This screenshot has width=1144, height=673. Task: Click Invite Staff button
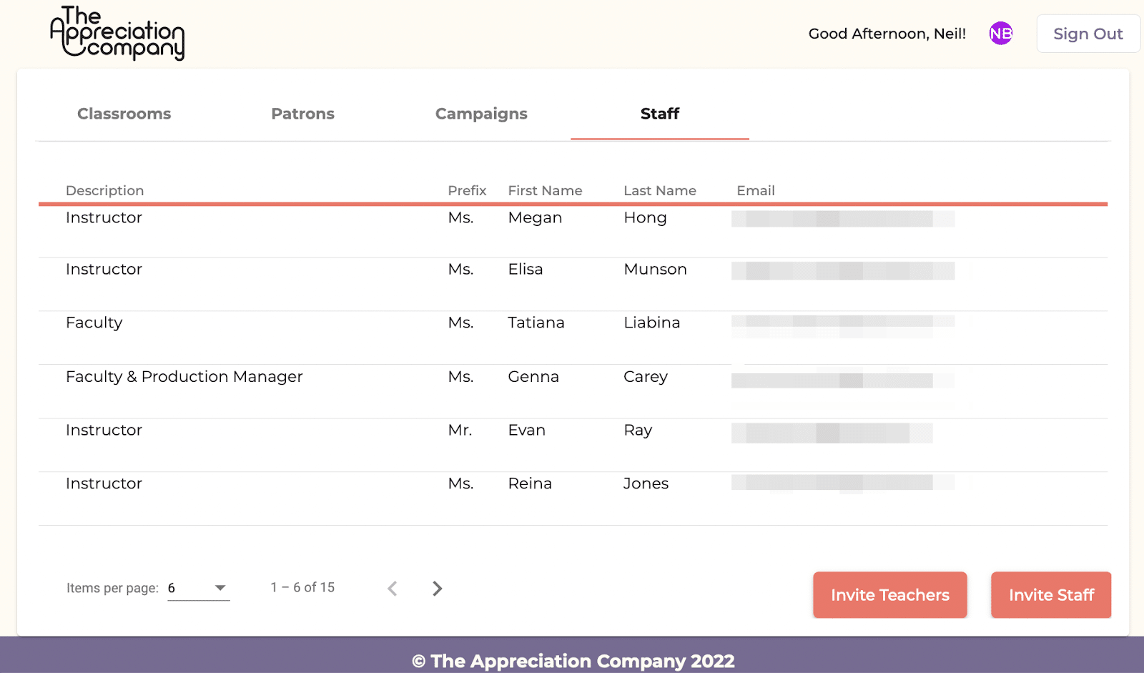pos(1051,594)
